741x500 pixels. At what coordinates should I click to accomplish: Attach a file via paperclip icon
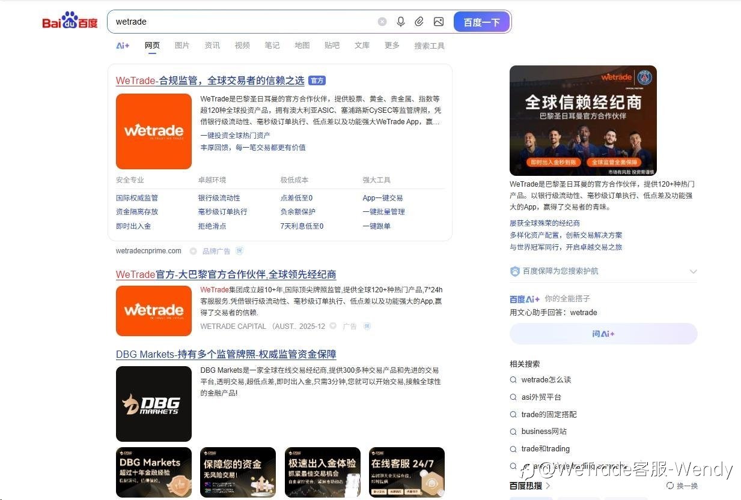tap(419, 22)
